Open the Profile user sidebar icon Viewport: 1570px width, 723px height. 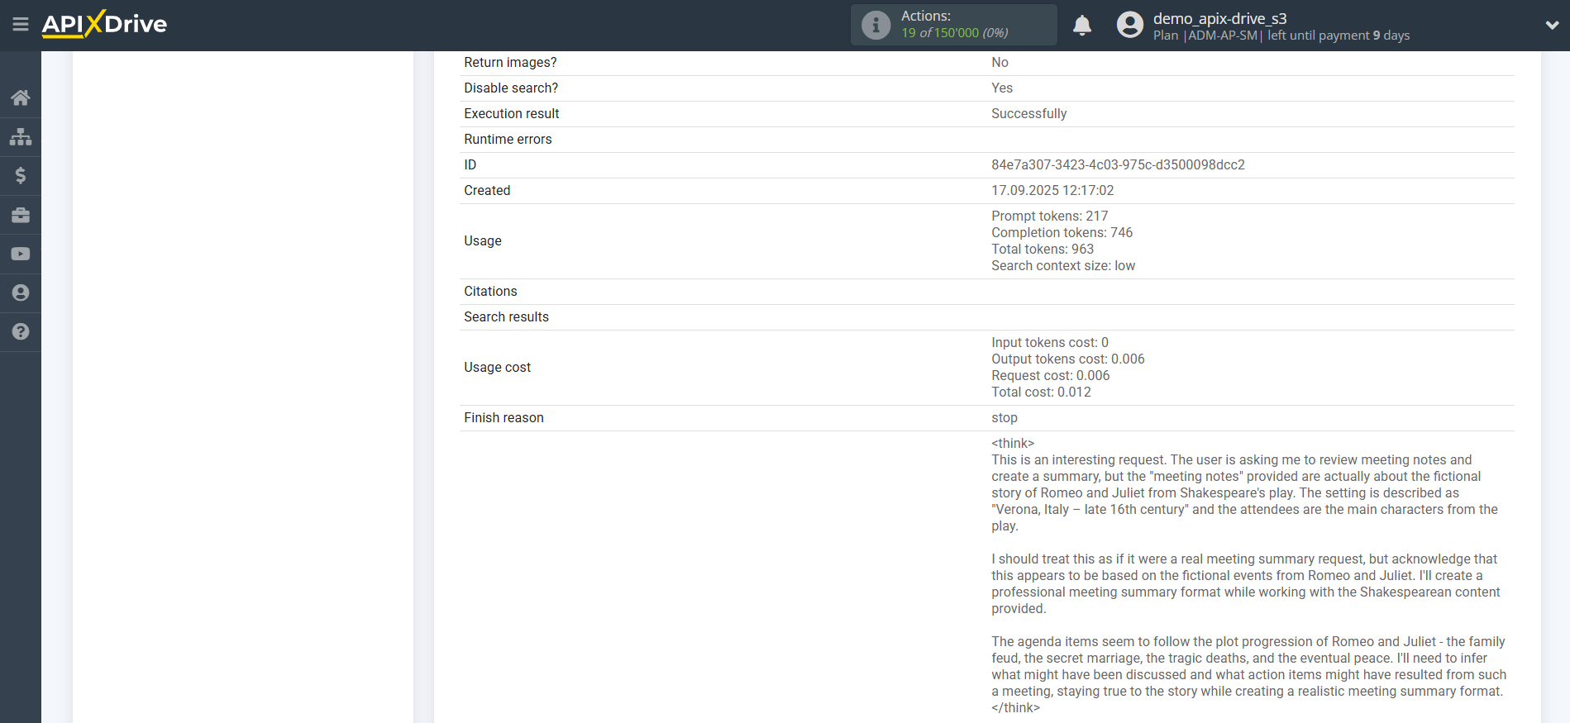click(x=21, y=293)
